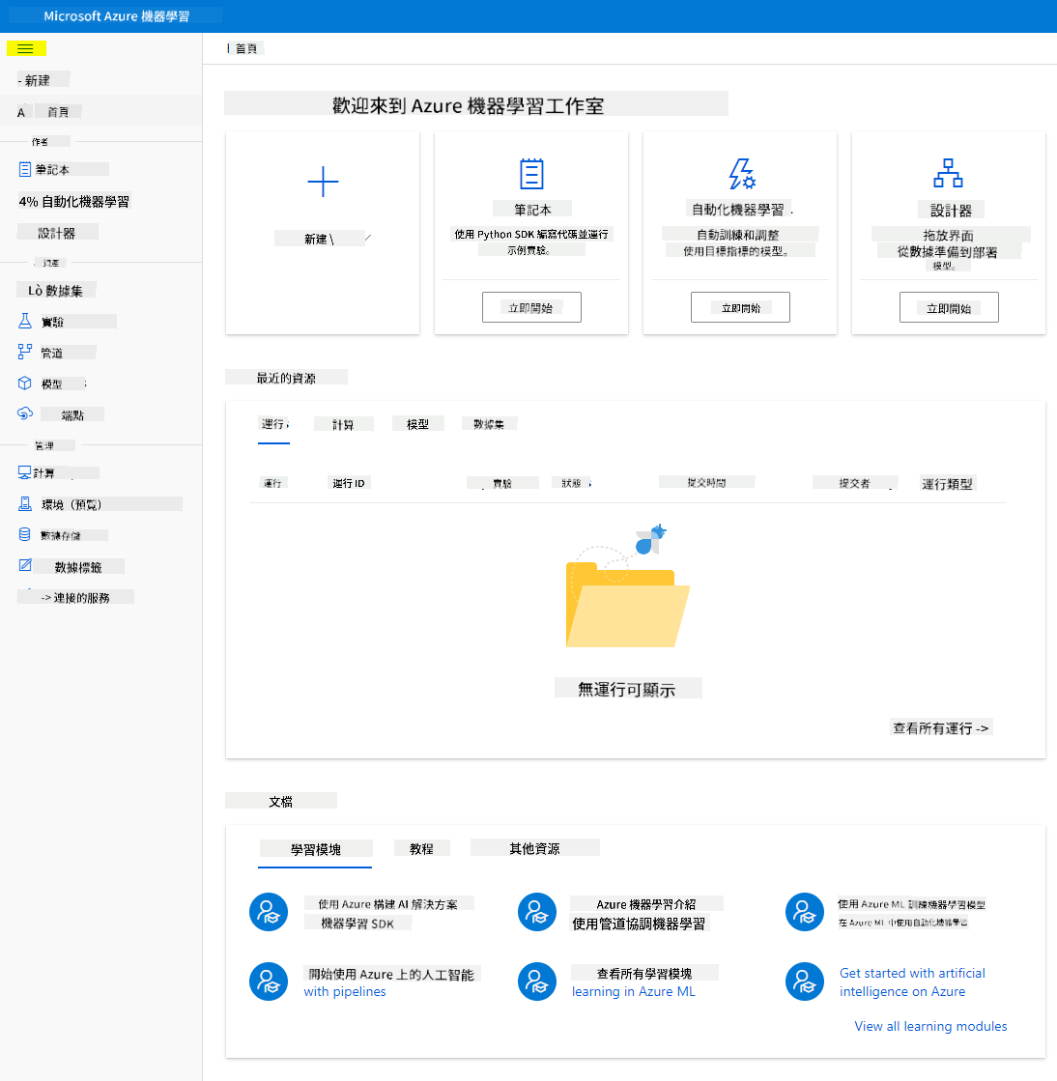
Task: Open Get started with artificial intelligence link
Action: [912, 981]
